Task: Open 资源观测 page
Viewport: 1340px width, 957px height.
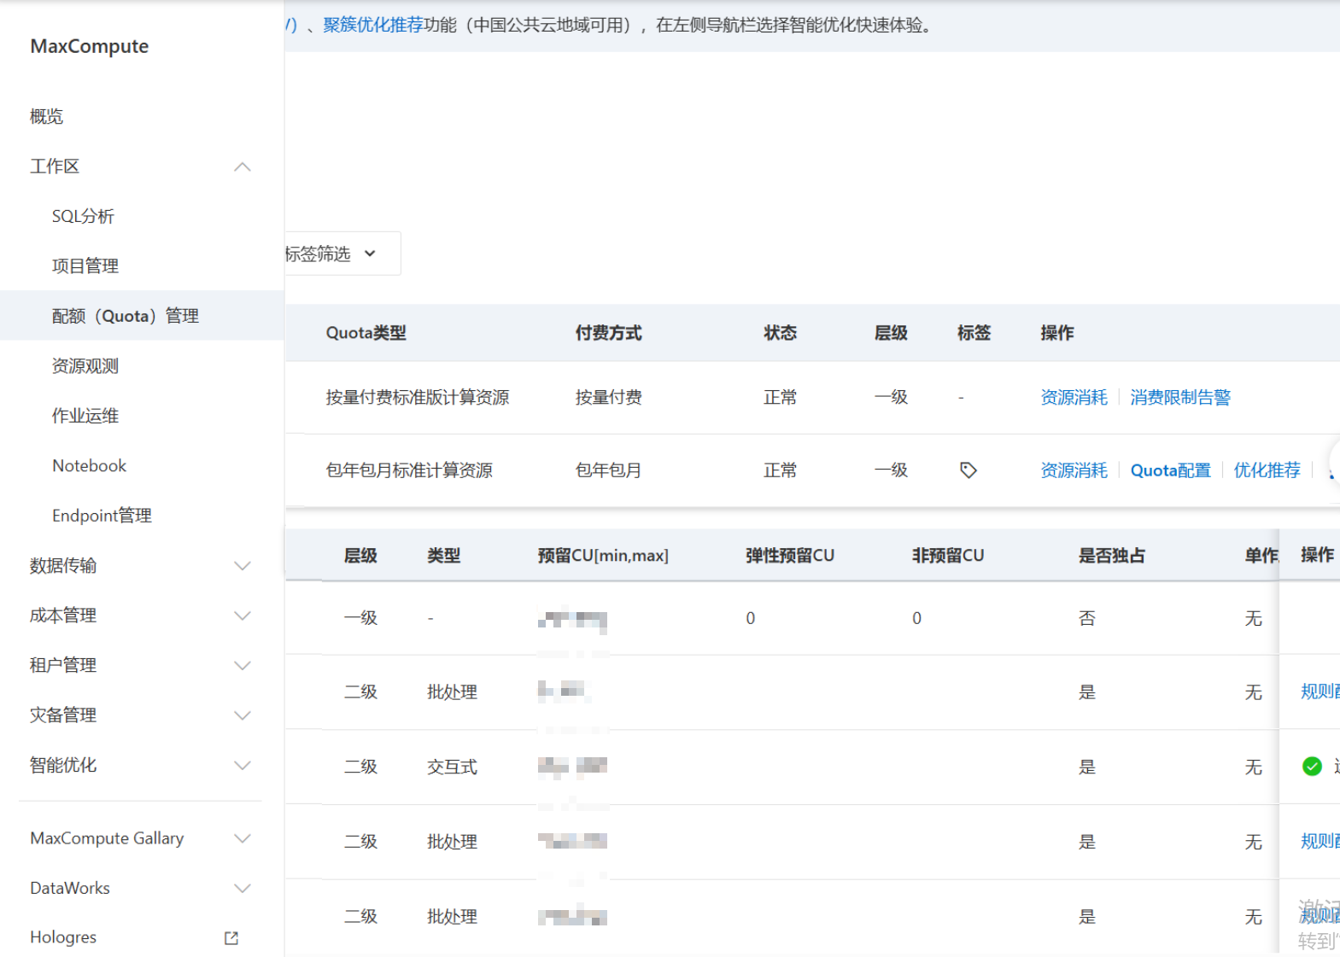Action: (85, 366)
